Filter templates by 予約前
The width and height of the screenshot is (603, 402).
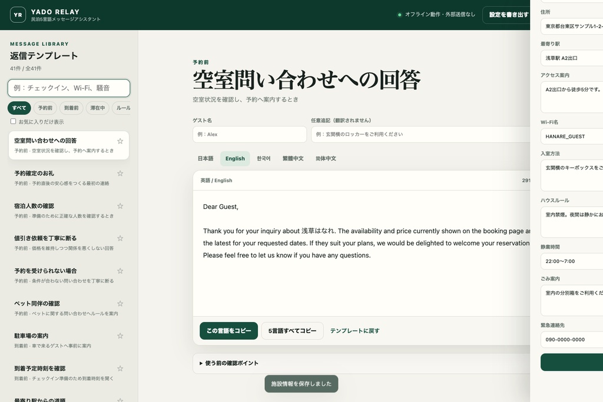(45, 108)
